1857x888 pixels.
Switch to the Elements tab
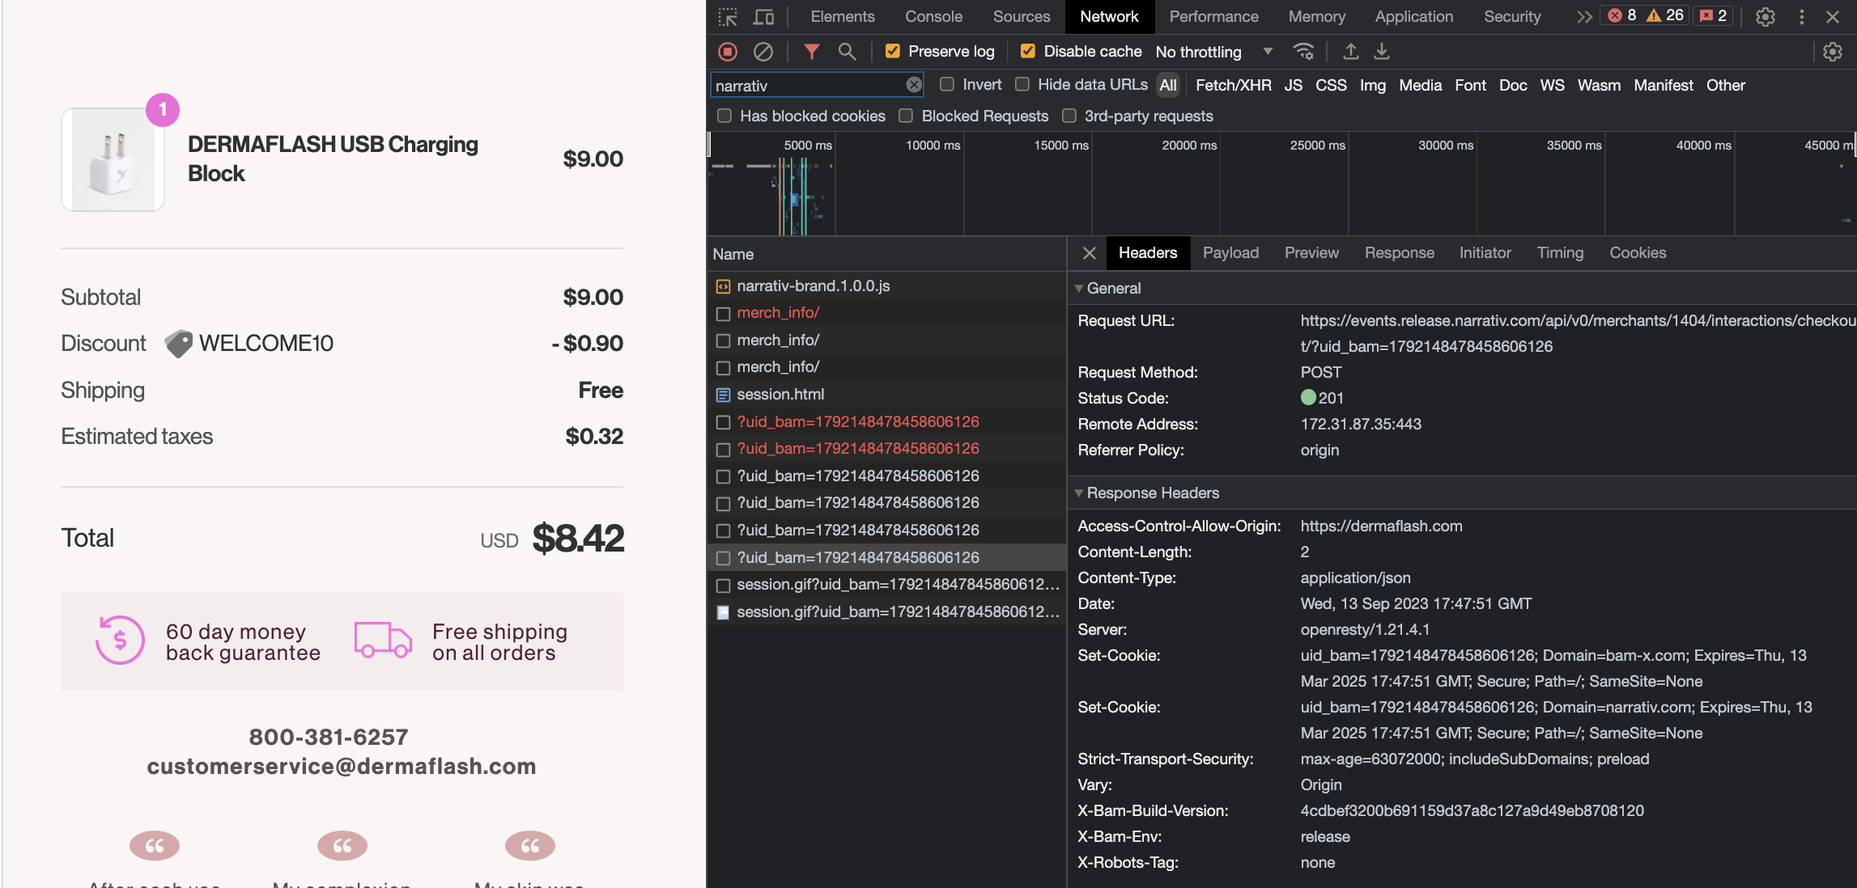click(843, 16)
